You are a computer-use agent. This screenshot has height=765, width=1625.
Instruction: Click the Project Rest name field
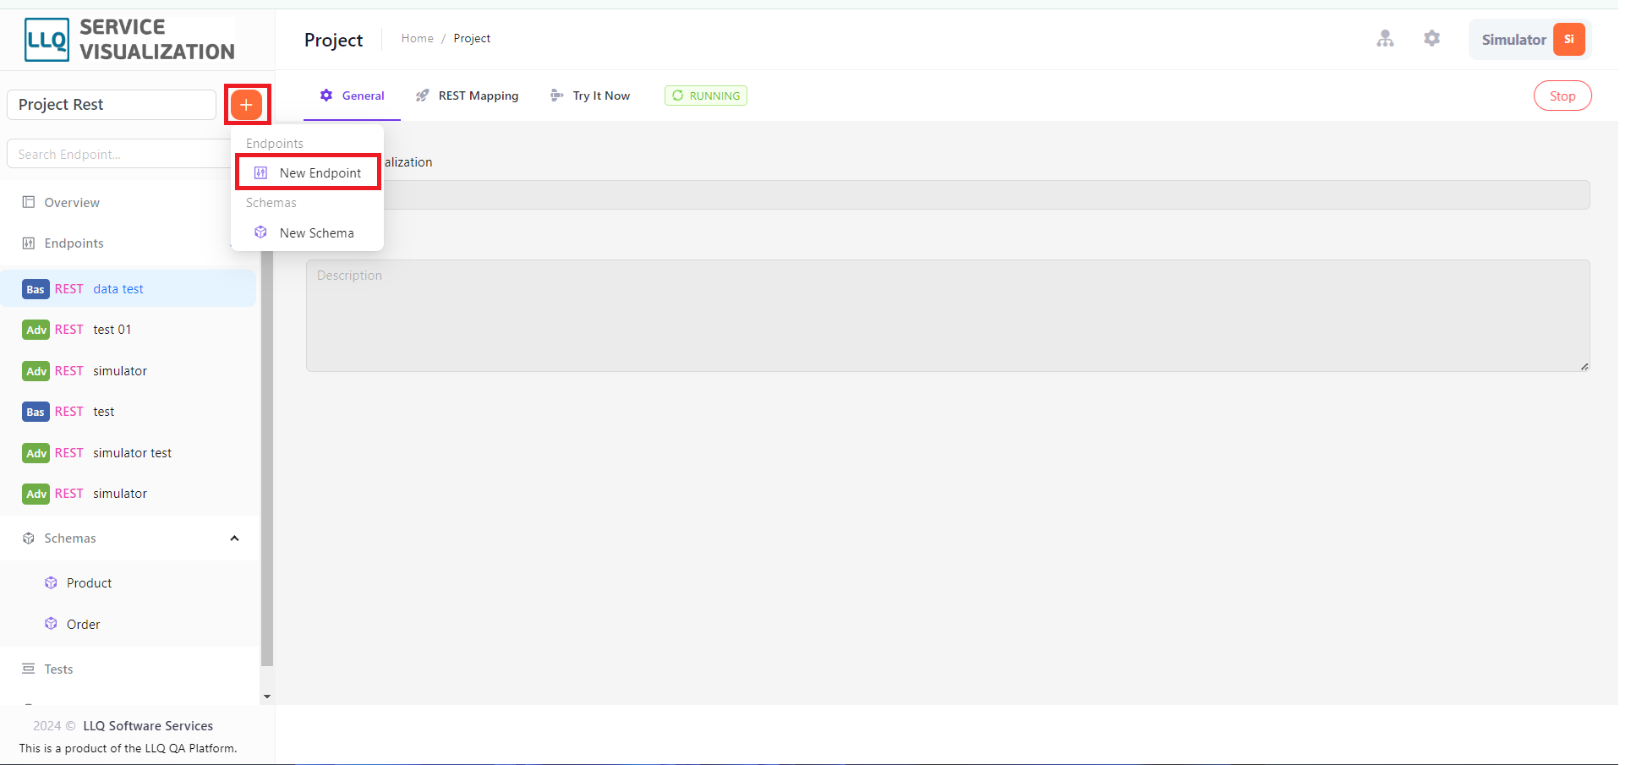coord(112,105)
